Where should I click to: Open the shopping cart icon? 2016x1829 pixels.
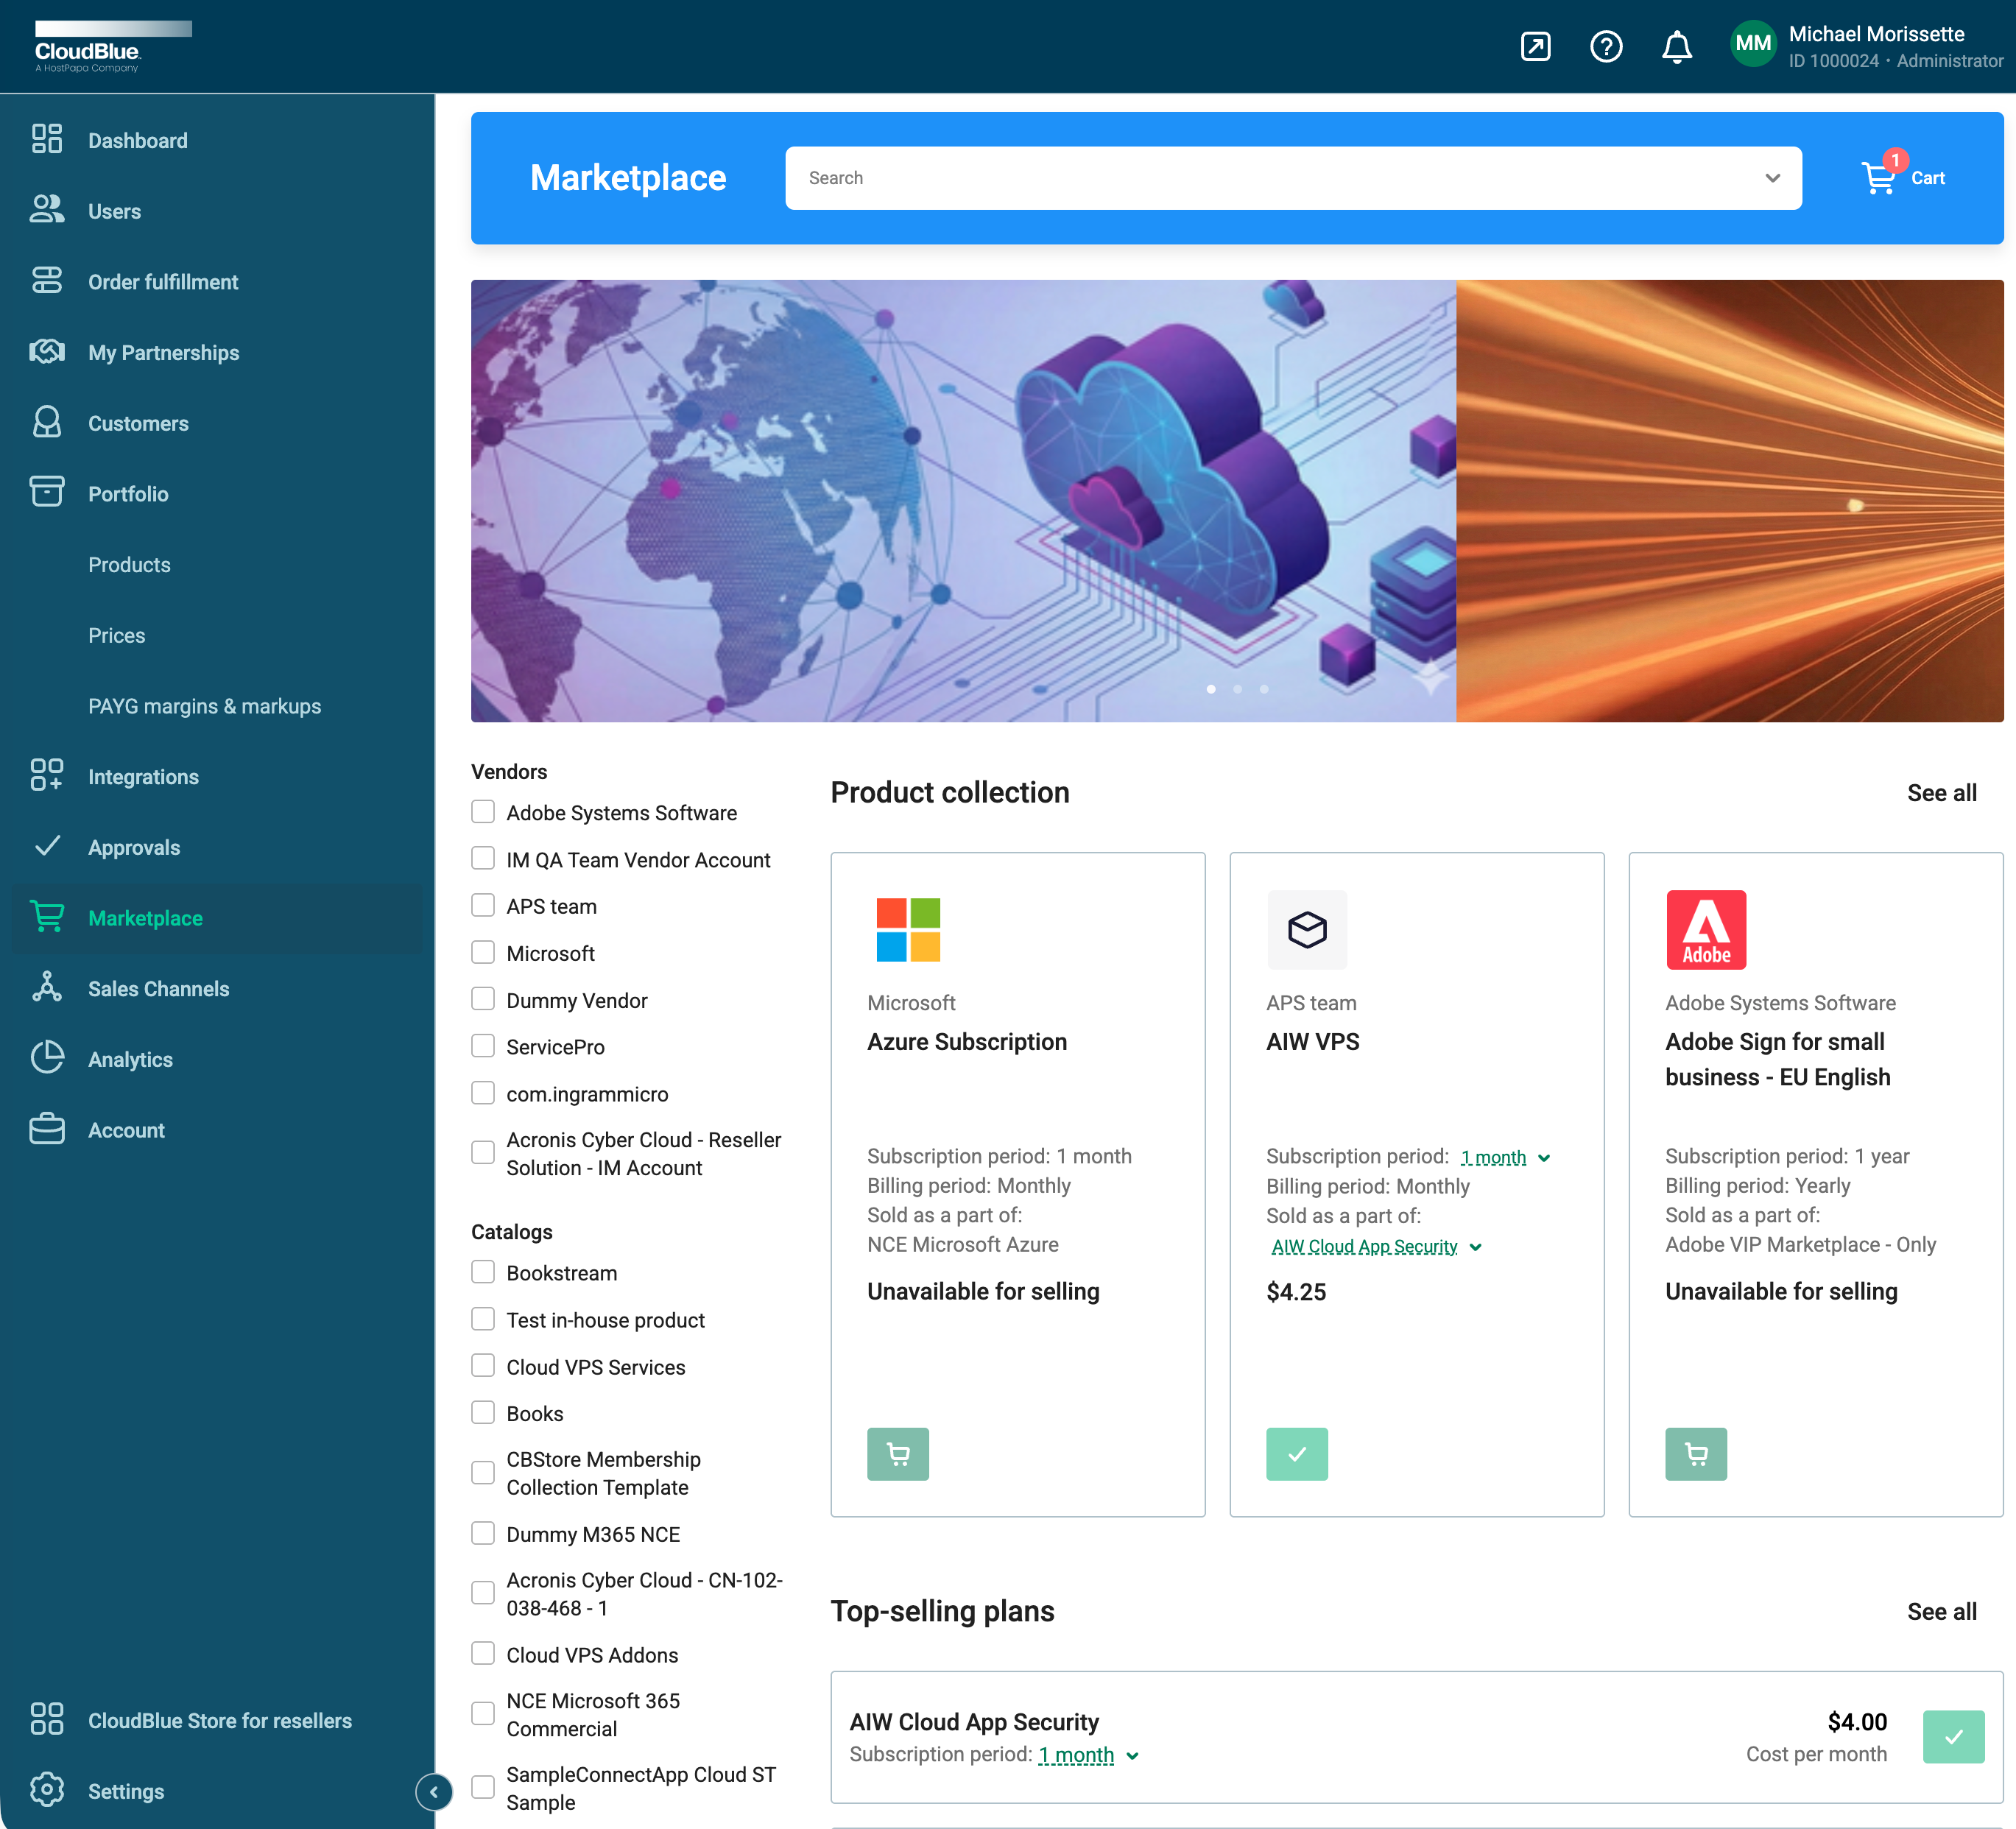click(1879, 178)
